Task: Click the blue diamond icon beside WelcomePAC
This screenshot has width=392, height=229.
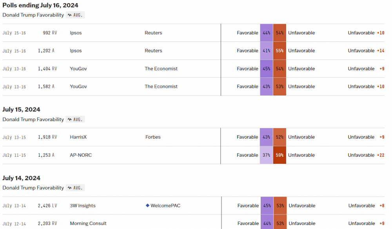Action: coord(147,206)
